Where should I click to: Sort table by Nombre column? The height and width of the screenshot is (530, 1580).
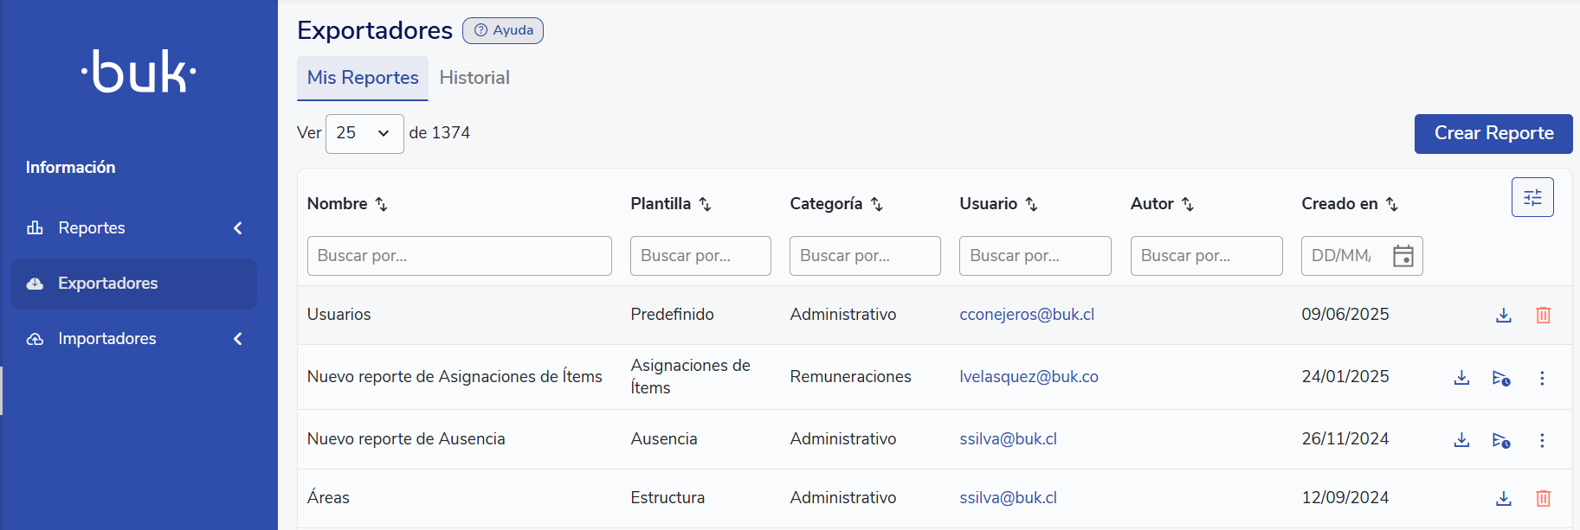tap(381, 204)
